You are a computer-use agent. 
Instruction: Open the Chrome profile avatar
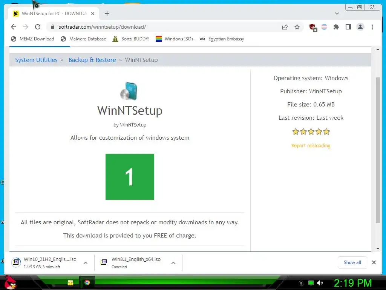360,27
